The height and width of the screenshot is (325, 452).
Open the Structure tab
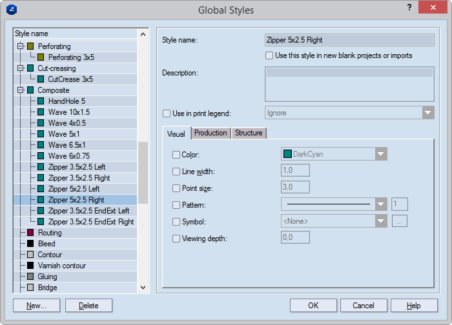point(249,133)
